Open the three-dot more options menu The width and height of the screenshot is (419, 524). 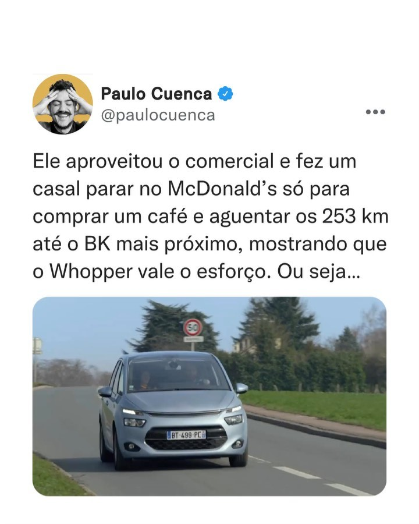pyautogui.click(x=375, y=112)
